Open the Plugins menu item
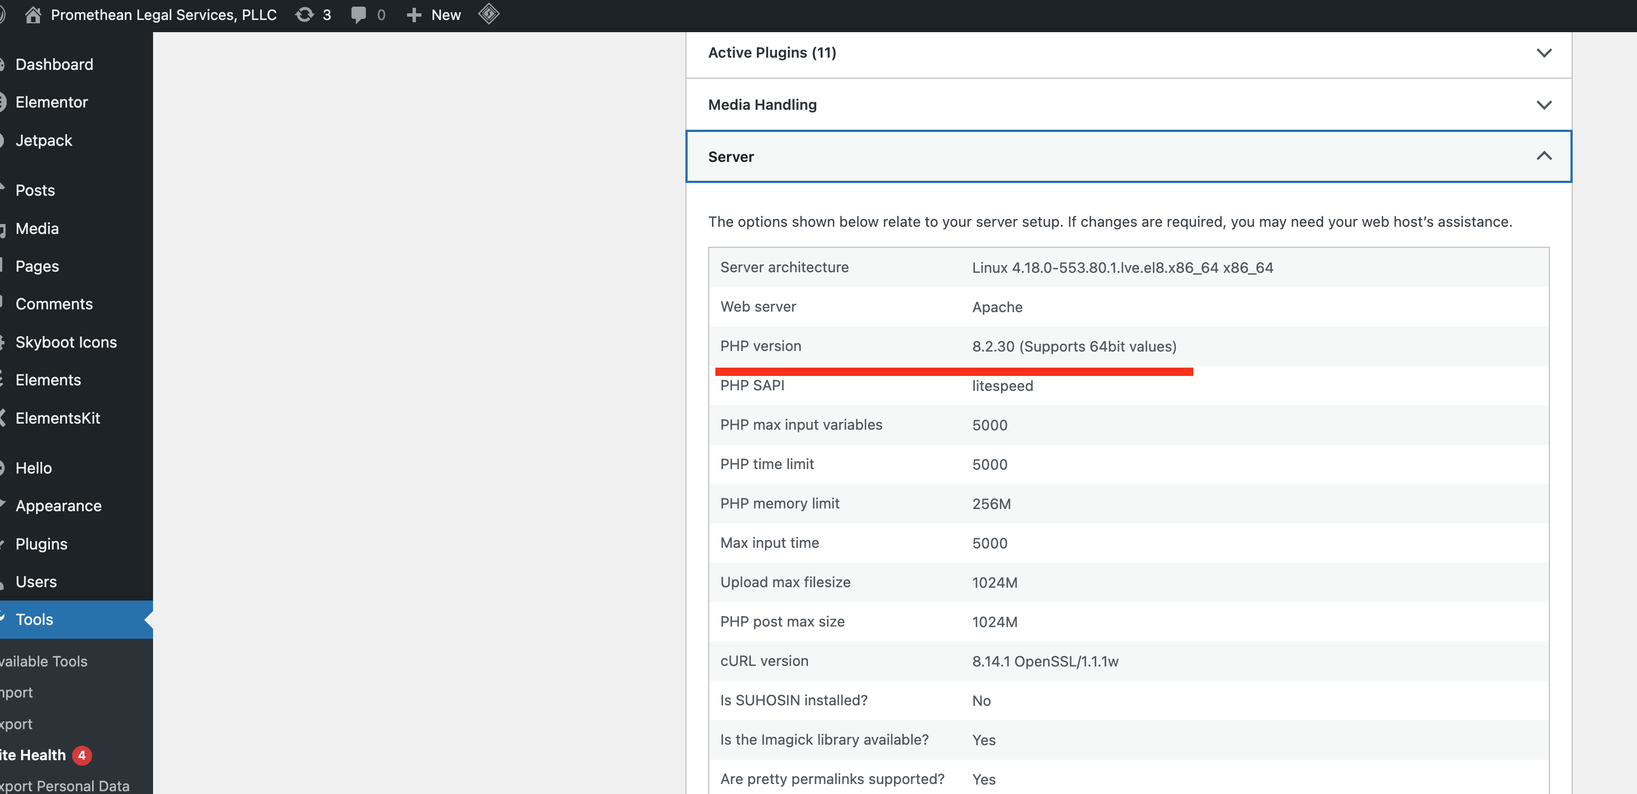 point(41,544)
